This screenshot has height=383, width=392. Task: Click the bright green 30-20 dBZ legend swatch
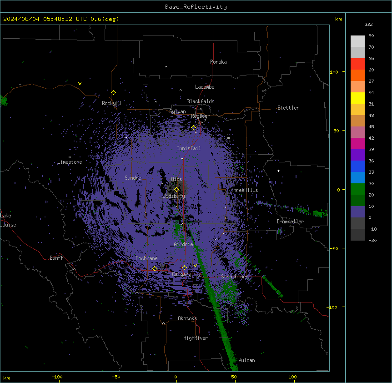(357, 189)
